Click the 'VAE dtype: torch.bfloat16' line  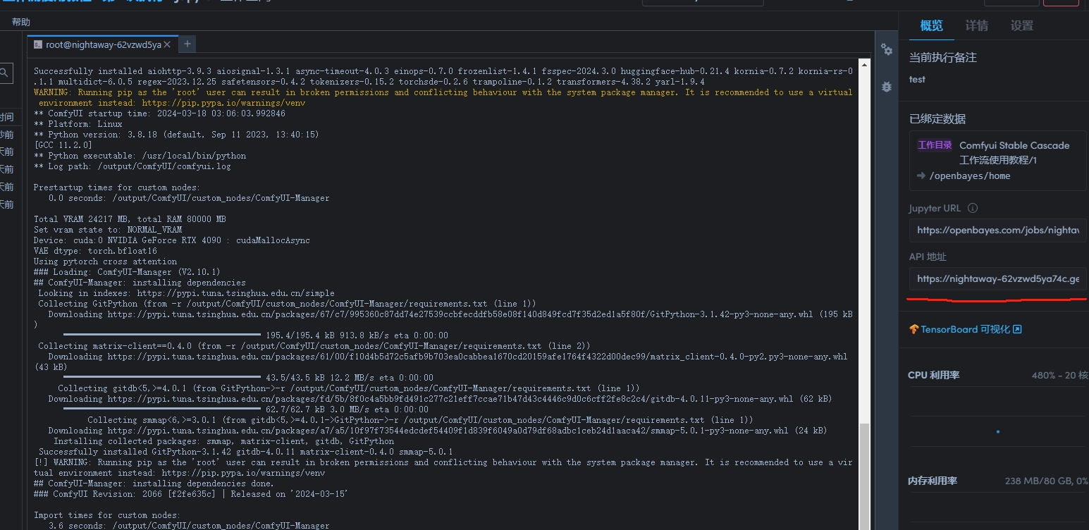95,251
